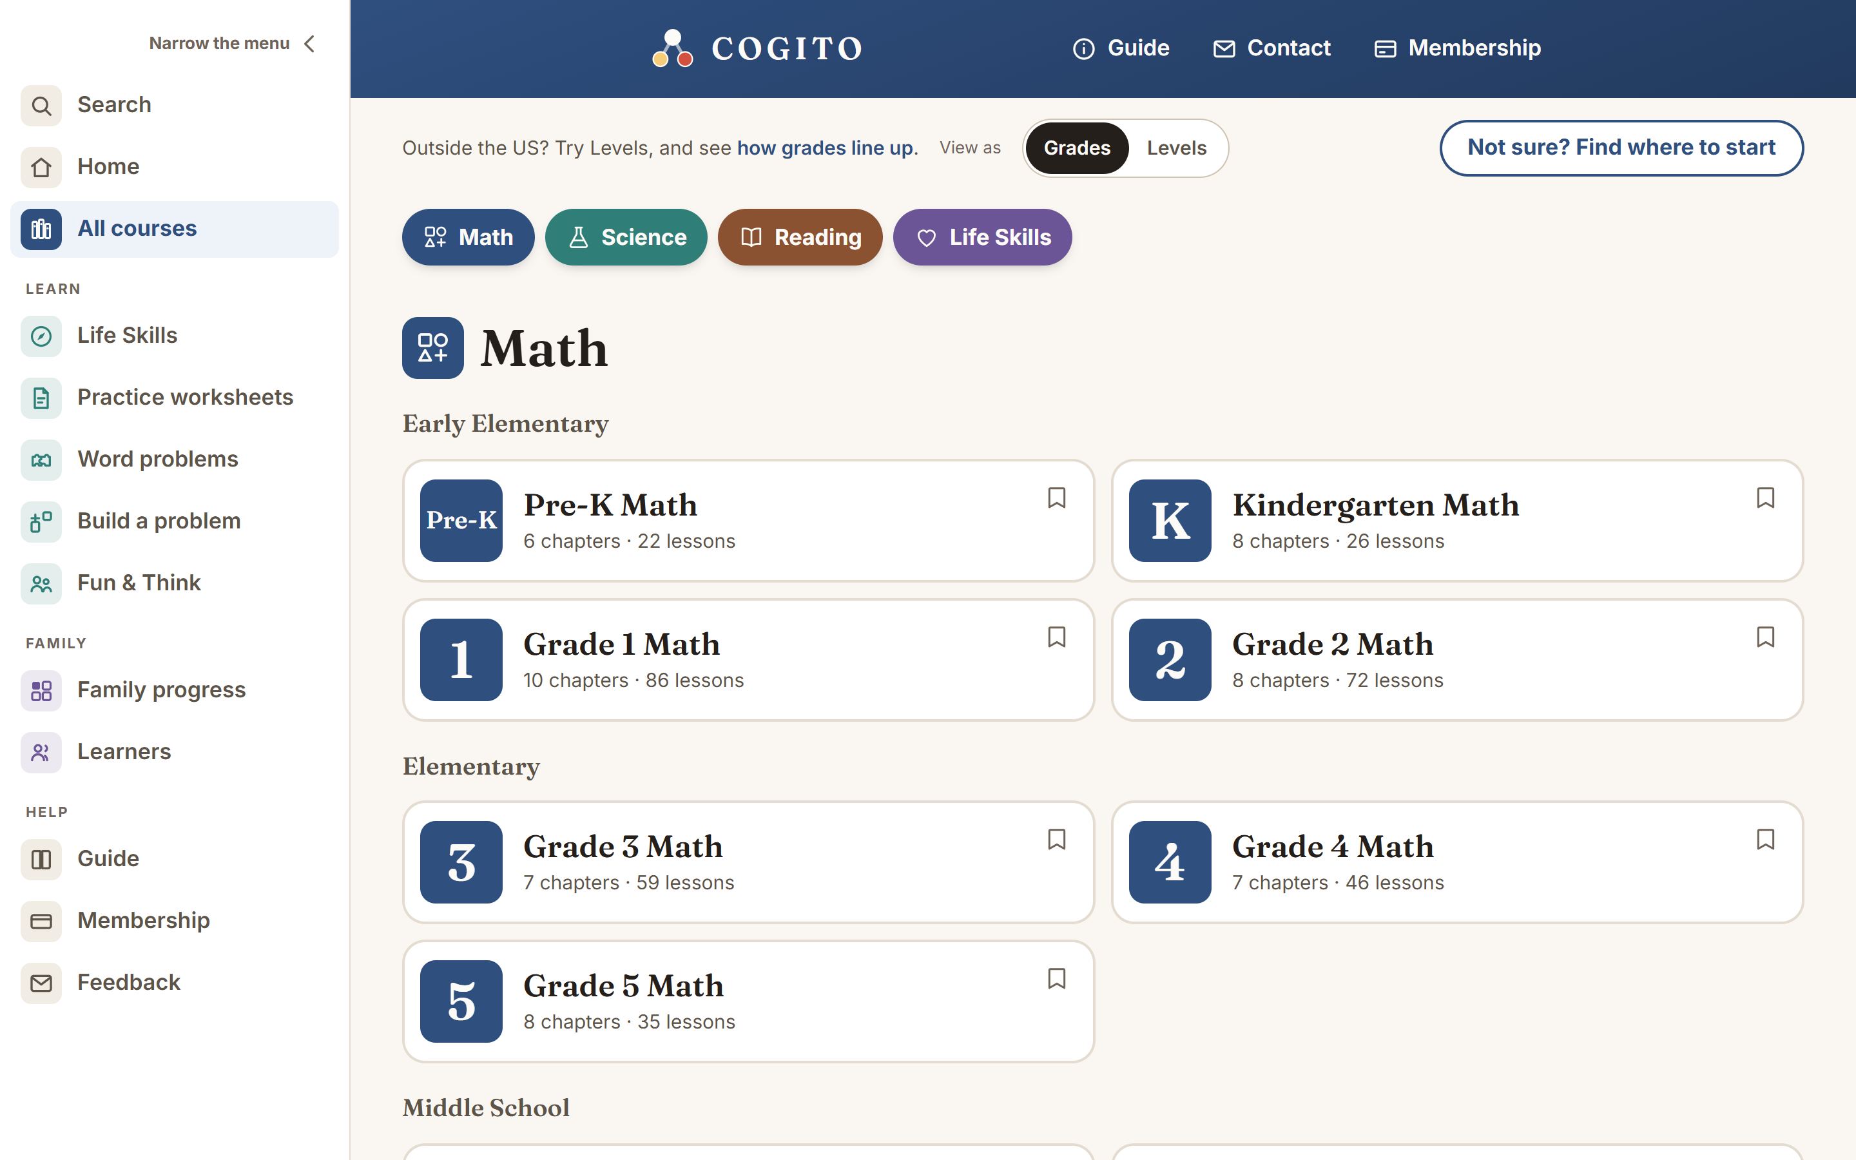Screen dimensions: 1856x1160
Task: Bookmark the Grade 2 Math course
Action: [1764, 637]
